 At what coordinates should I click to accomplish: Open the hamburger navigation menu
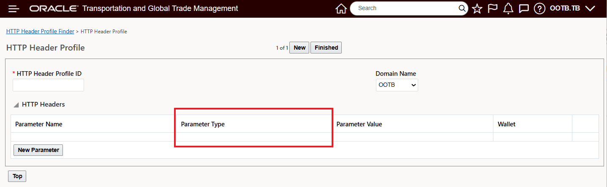coord(14,8)
